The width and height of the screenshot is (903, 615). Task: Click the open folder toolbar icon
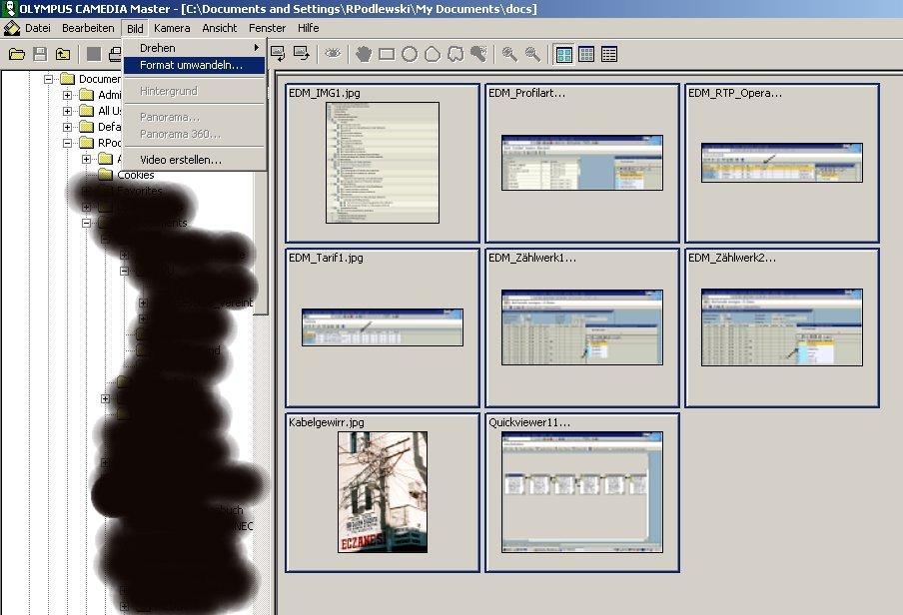point(16,54)
